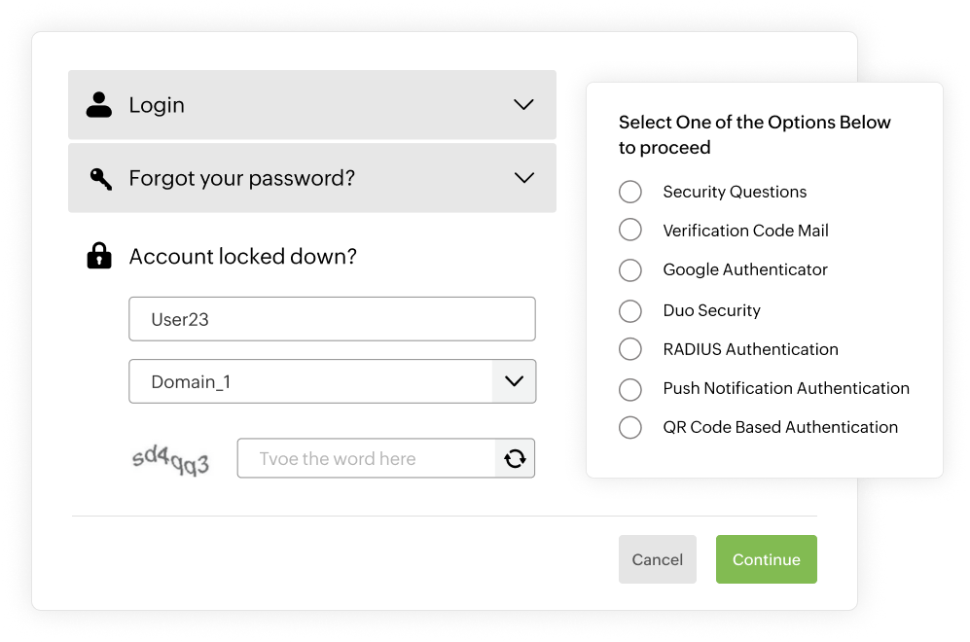
Task: Select Push Notification Authentication
Action: point(629,388)
